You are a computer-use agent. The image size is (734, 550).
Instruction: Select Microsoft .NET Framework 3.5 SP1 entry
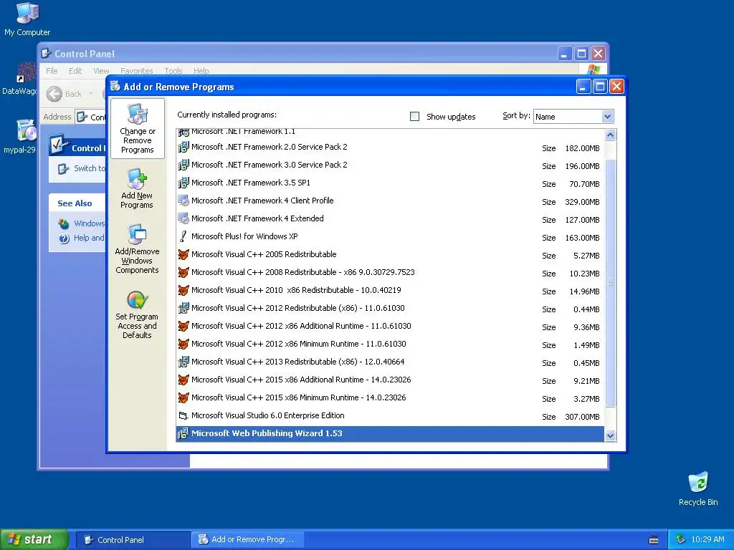point(391,183)
